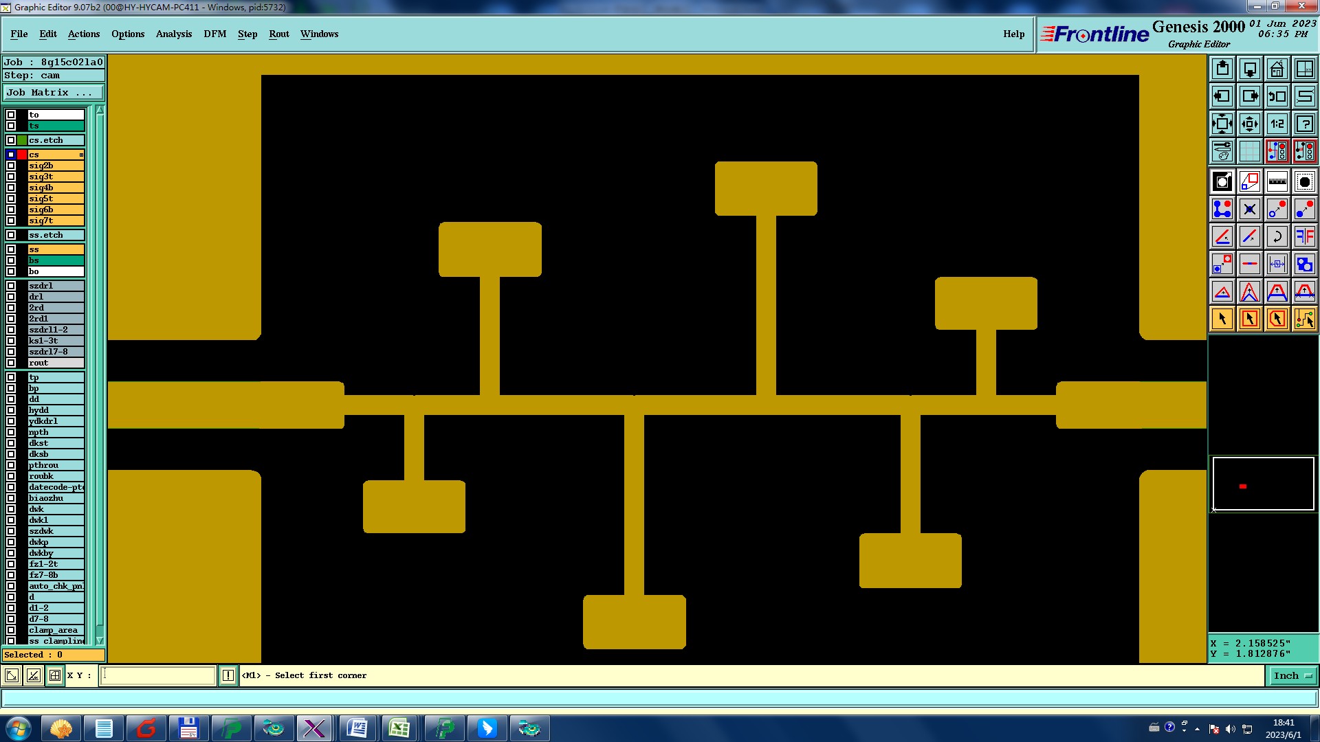Click the 1:2 zoom icon

(x=1277, y=124)
